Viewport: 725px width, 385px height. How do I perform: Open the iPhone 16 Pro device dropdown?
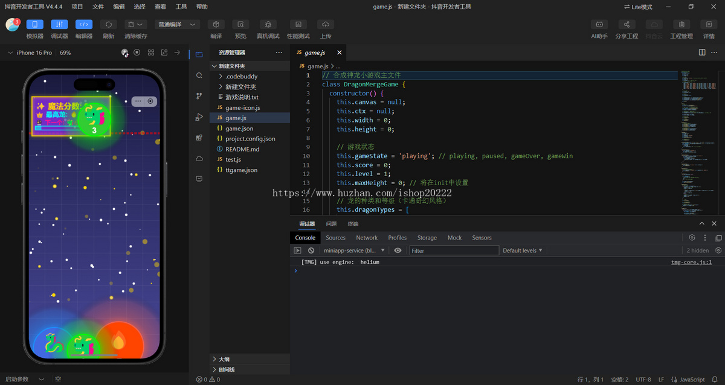click(x=30, y=52)
